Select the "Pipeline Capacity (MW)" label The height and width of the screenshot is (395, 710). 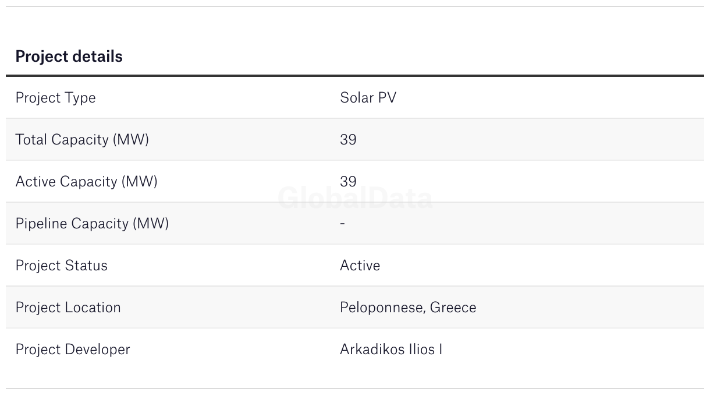point(92,224)
